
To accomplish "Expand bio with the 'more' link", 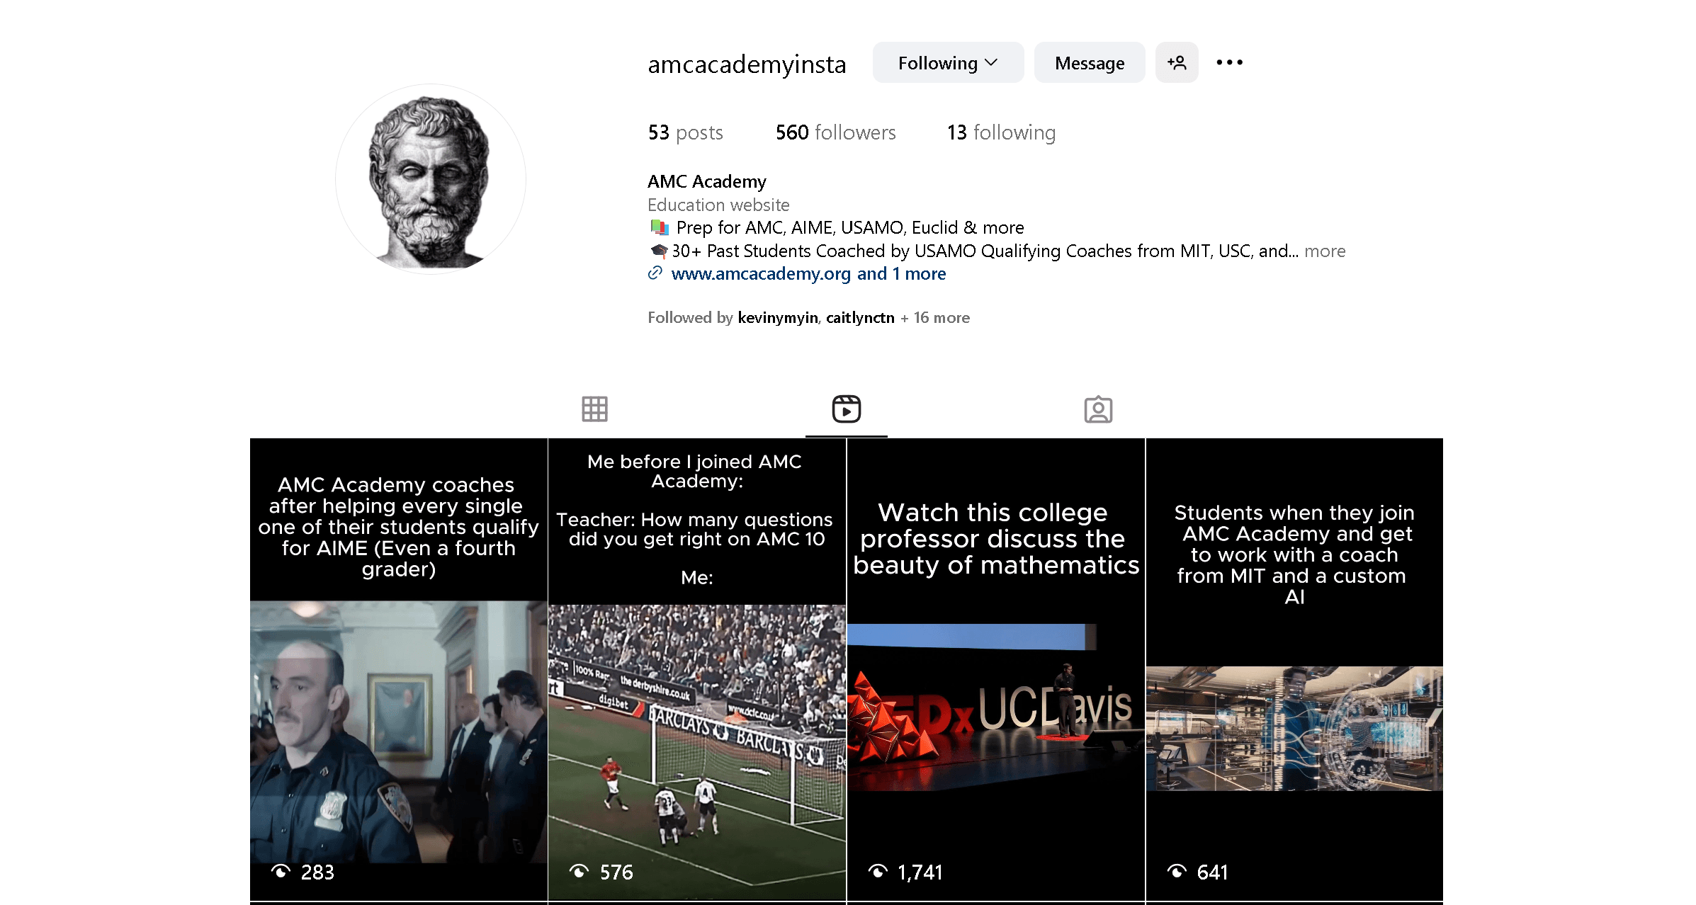I will (x=1325, y=251).
